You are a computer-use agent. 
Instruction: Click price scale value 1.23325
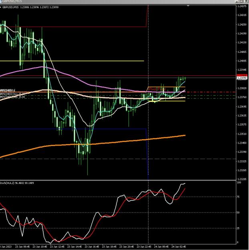tap(242, 162)
